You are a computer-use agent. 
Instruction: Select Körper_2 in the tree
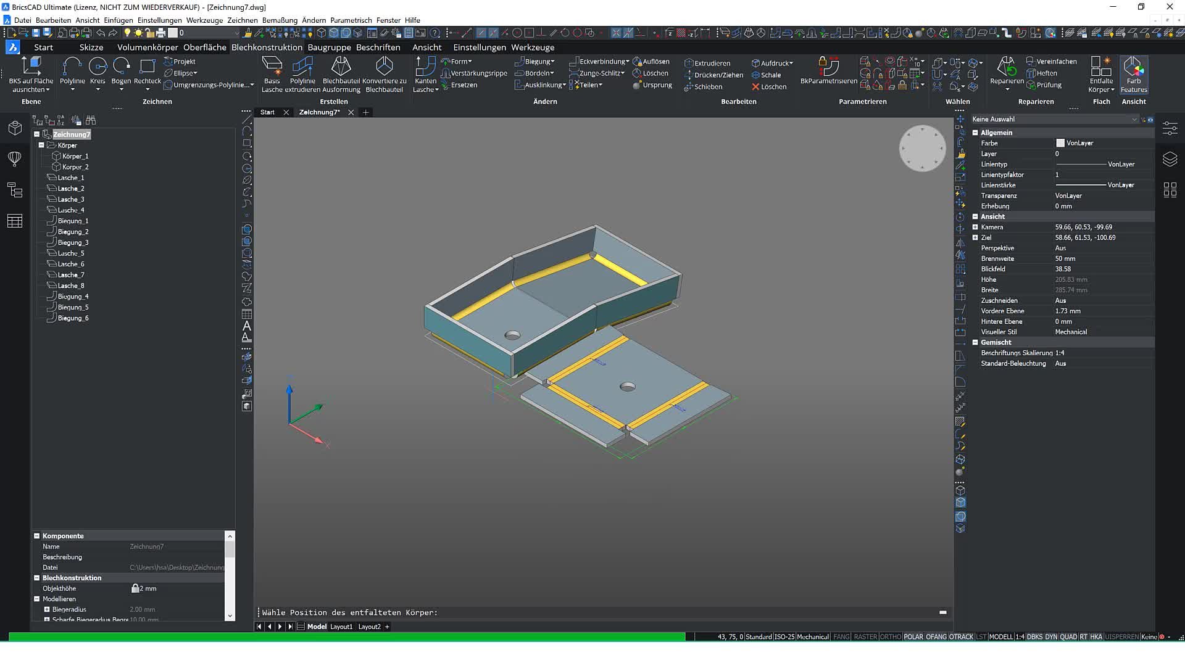pyautogui.click(x=75, y=167)
